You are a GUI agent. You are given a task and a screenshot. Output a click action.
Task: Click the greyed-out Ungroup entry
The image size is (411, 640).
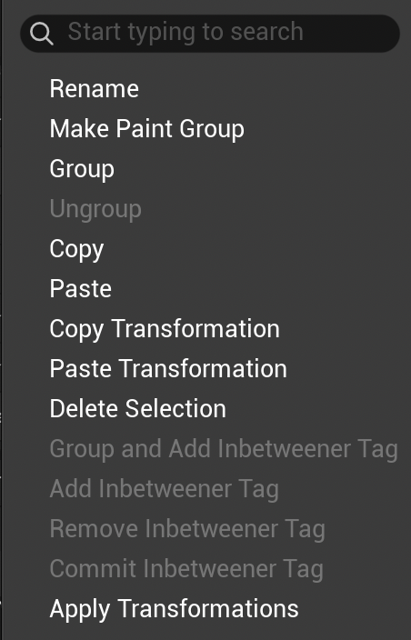point(95,209)
